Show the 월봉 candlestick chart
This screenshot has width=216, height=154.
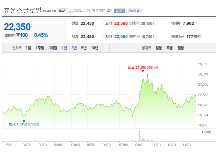[x=181, y=48]
